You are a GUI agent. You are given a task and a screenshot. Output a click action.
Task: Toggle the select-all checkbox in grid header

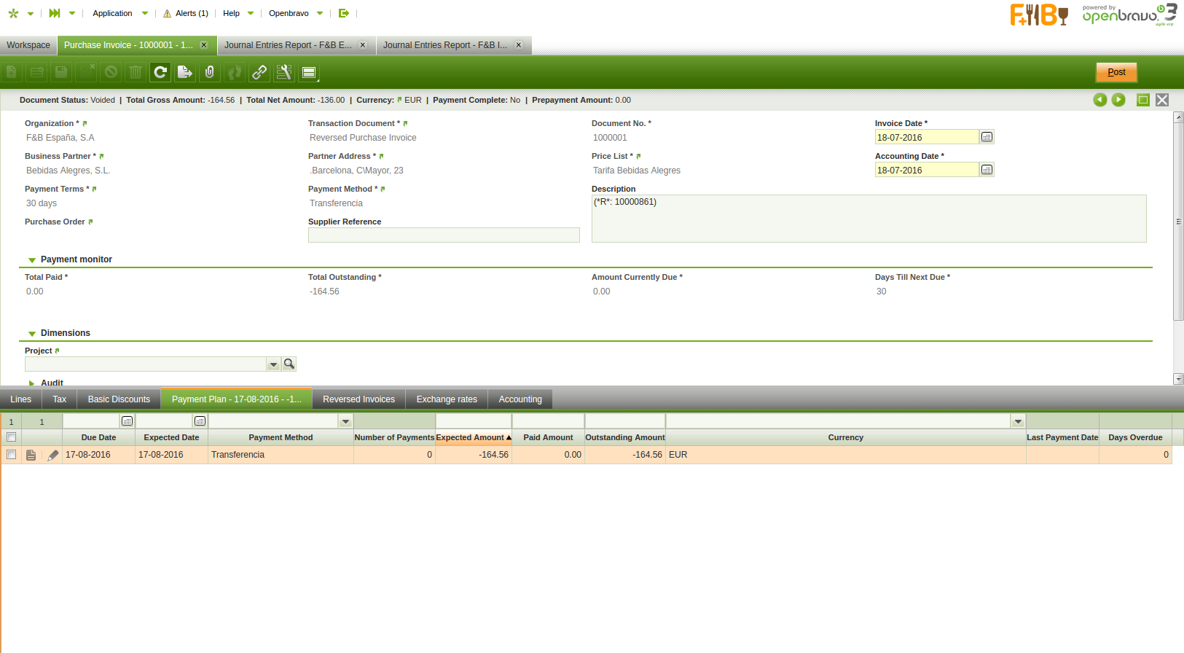(x=11, y=437)
